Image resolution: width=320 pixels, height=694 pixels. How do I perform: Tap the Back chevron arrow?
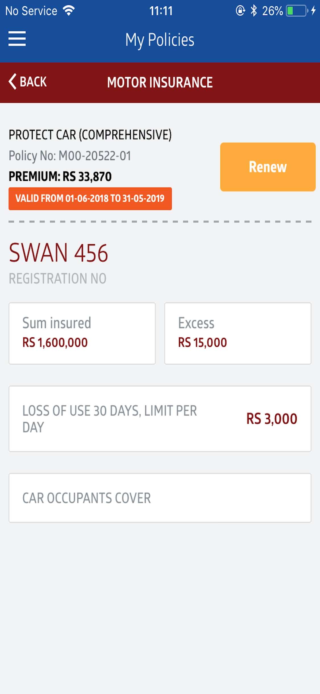coord(12,82)
